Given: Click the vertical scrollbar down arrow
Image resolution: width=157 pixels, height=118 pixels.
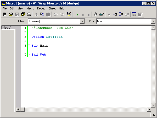Looking at the screenshot, I should (x=153, y=105).
